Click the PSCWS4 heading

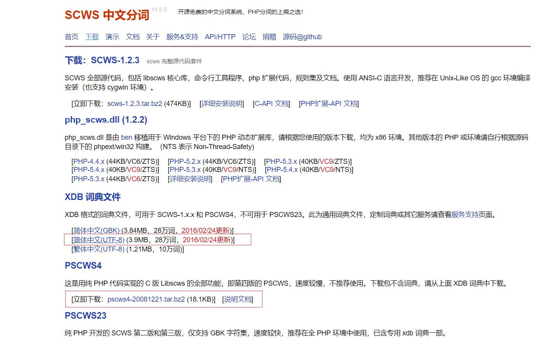point(83,266)
